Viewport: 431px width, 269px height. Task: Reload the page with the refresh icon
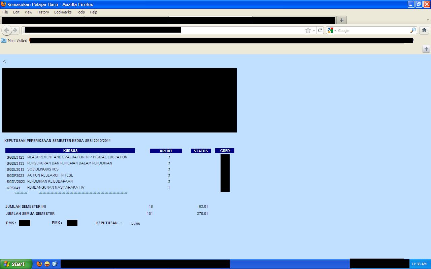coord(320,30)
